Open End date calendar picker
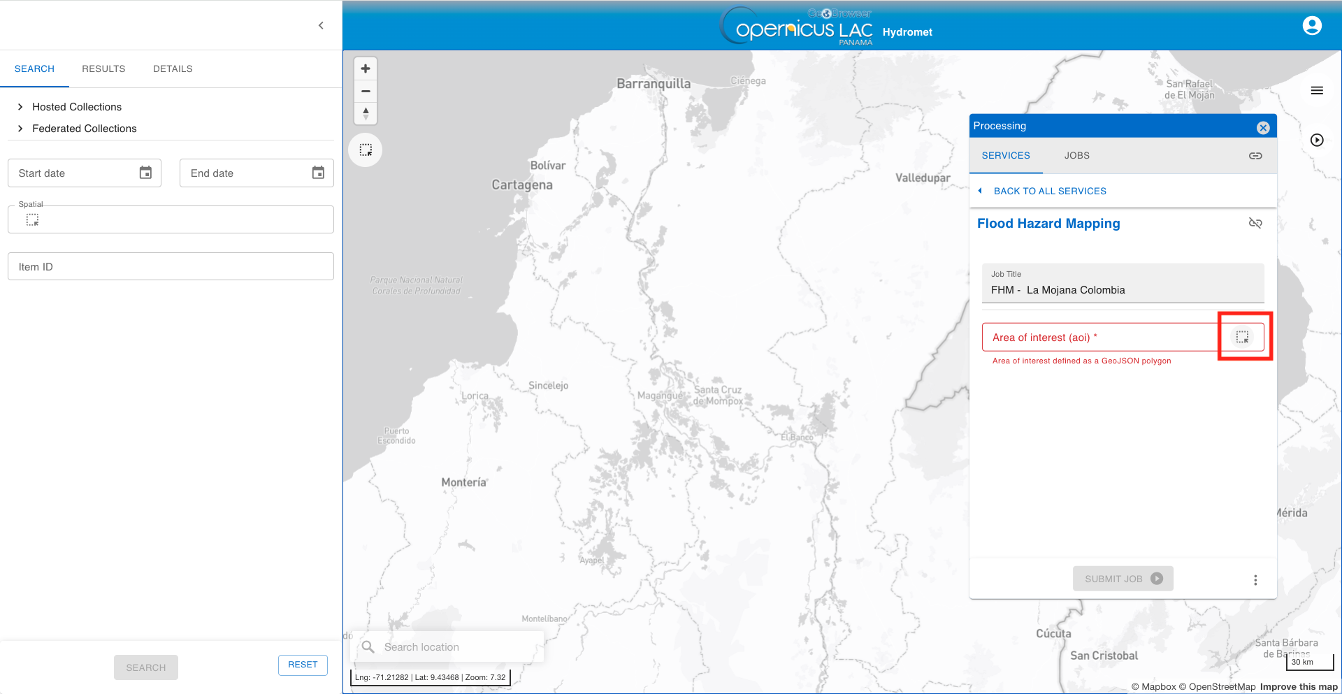 click(318, 173)
